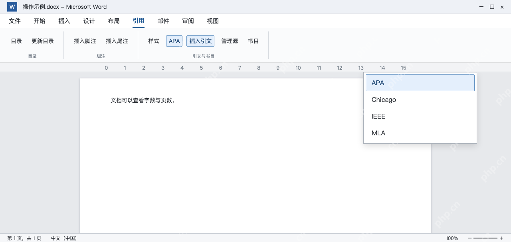Choose MLA from the style list
The height and width of the screenshot is (242, 511).
click(x=420, y=133)
